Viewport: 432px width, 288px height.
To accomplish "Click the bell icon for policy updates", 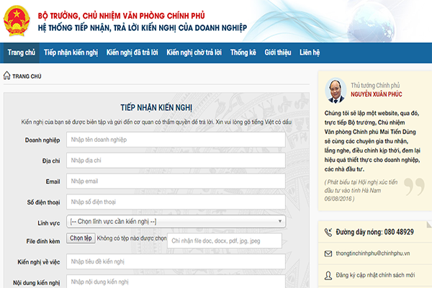I will pos(328,275).
